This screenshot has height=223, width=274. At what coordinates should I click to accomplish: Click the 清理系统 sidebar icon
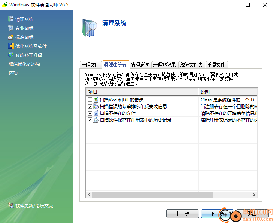coord(10,19)
